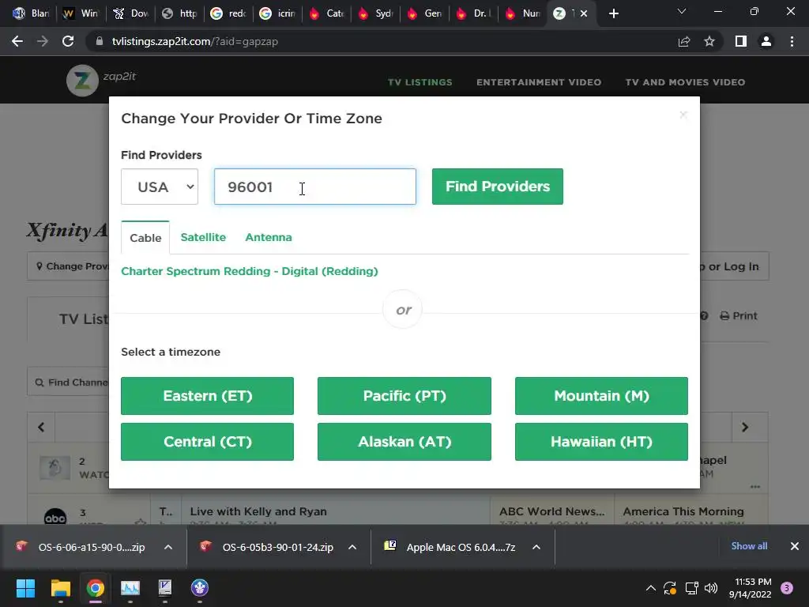Expand OS-6-06-a15 zip download options
809x607 pixels.
point(167,547)
